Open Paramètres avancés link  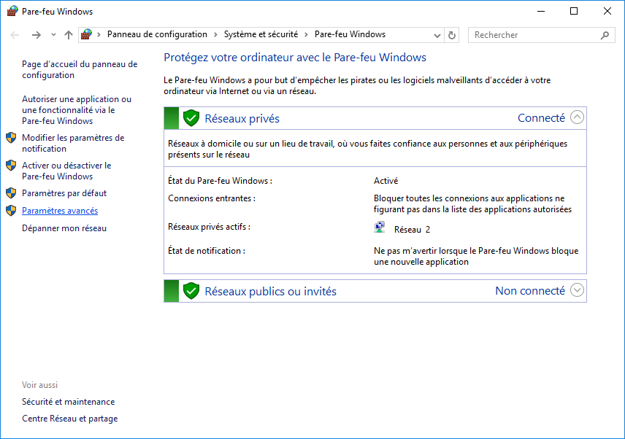[x=60, y=211]
